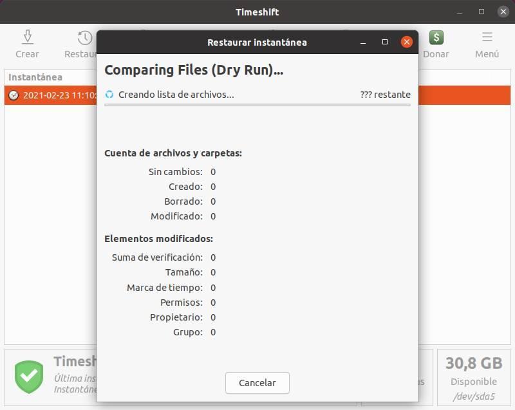This screenshot has width=515, height=410.
Task: Click the 'Restaurar instantánea' dialog title
Action: pyautogui.click(x=257, y=42)
